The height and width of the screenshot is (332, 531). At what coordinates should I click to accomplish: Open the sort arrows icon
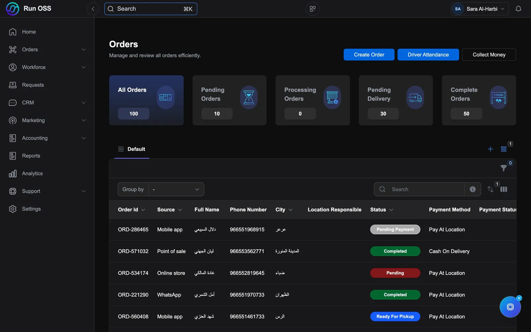click(490, 189)
